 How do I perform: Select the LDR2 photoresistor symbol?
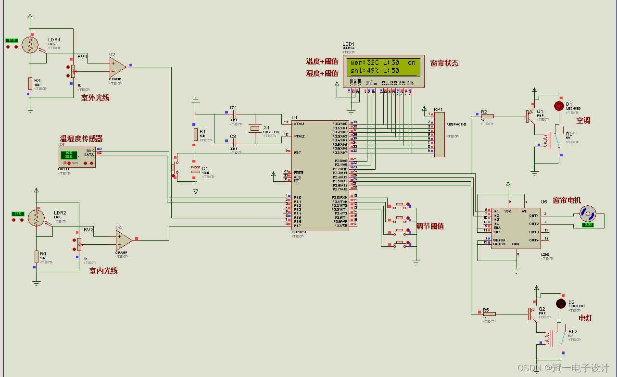[x=36, y=218]
